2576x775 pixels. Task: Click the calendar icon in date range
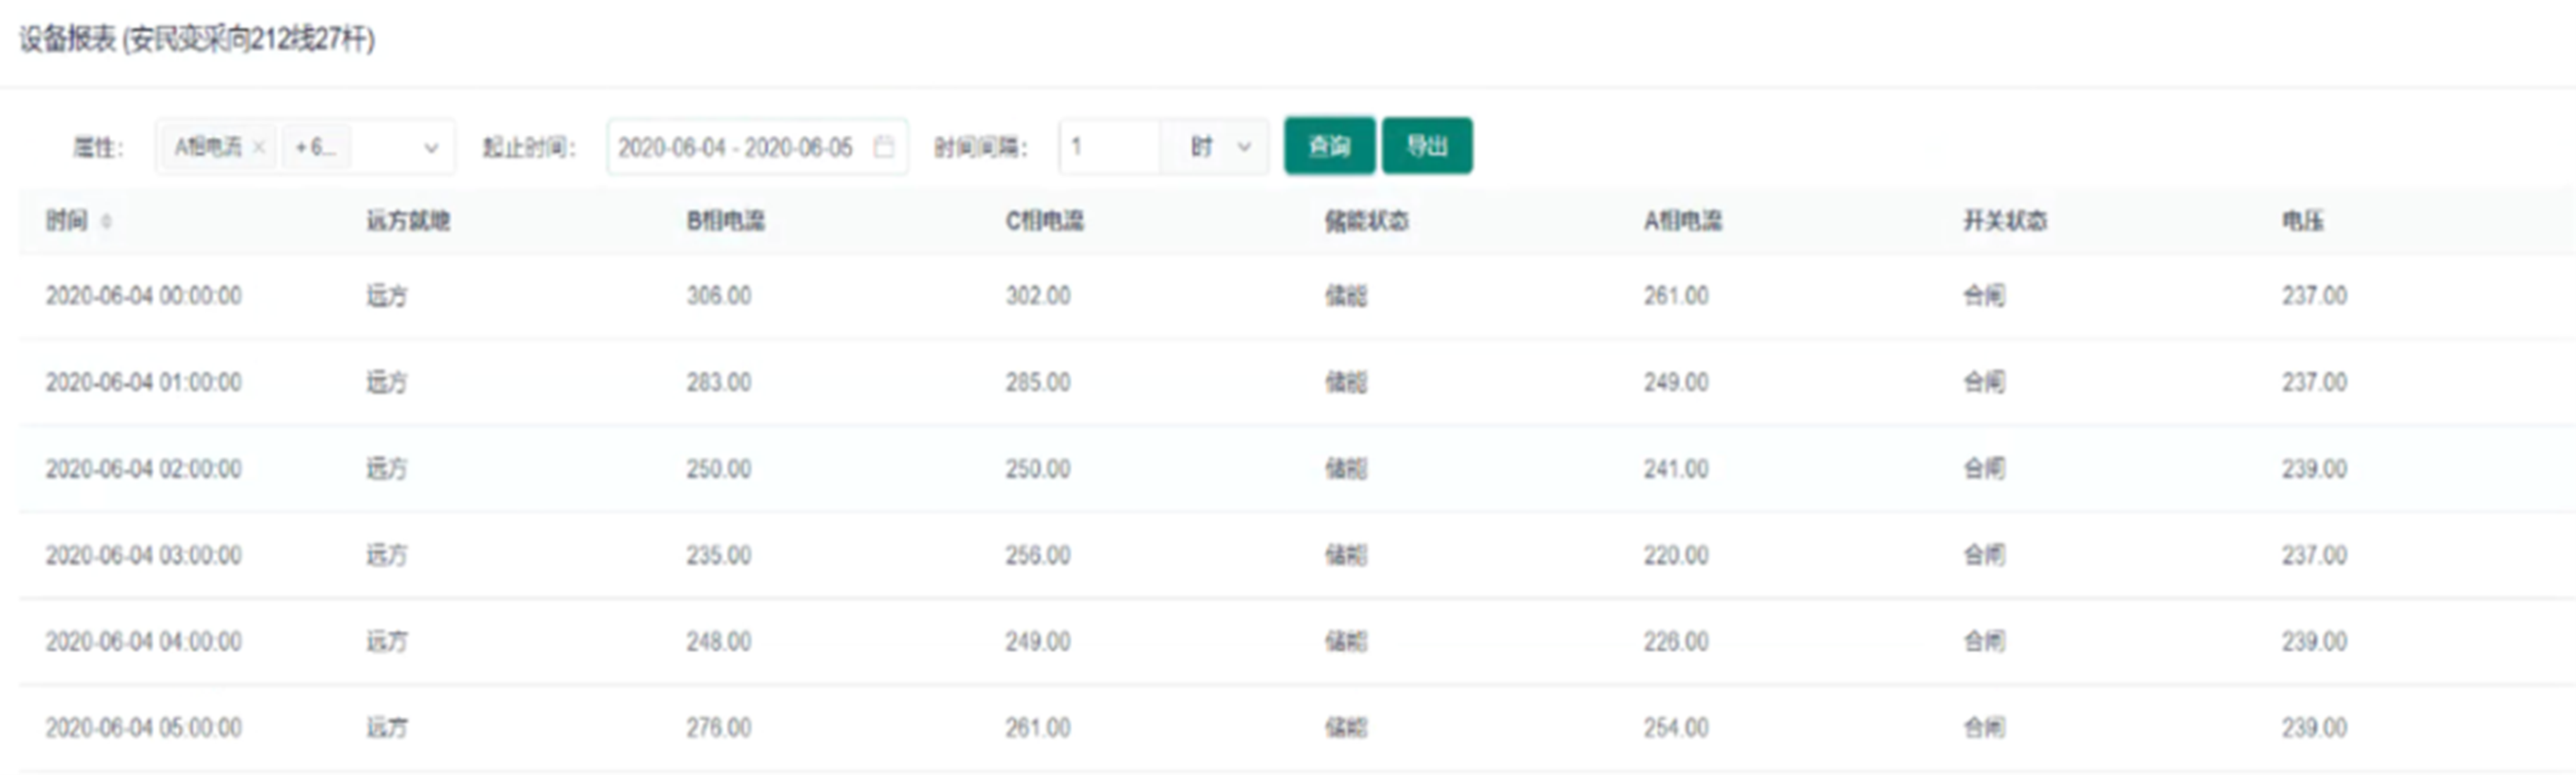pyautogui.click(x=883, y=147)
